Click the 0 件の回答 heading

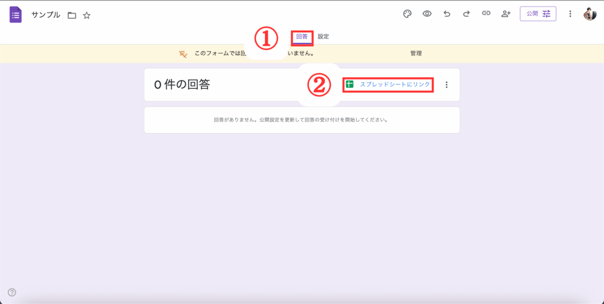pyautogui.click(x=182, y=85)
